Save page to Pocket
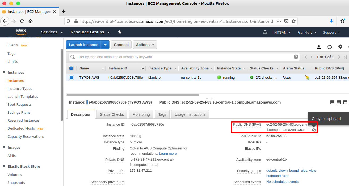The width and height of the screenshot is (349, 186). pyautogui.click(x=286, y=21)
